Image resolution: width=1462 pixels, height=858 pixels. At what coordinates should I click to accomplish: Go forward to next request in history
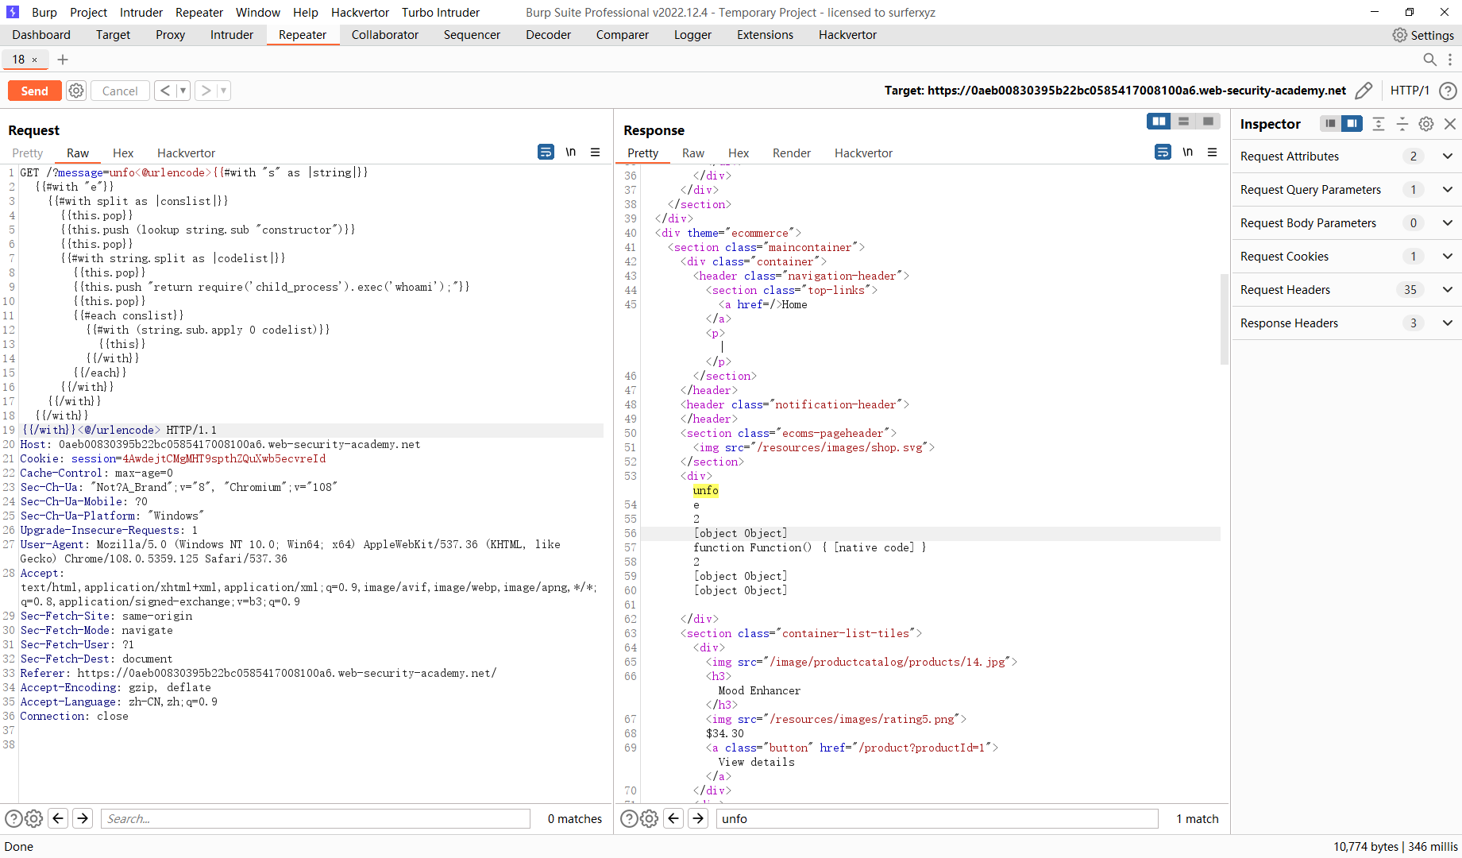(206, 91)
